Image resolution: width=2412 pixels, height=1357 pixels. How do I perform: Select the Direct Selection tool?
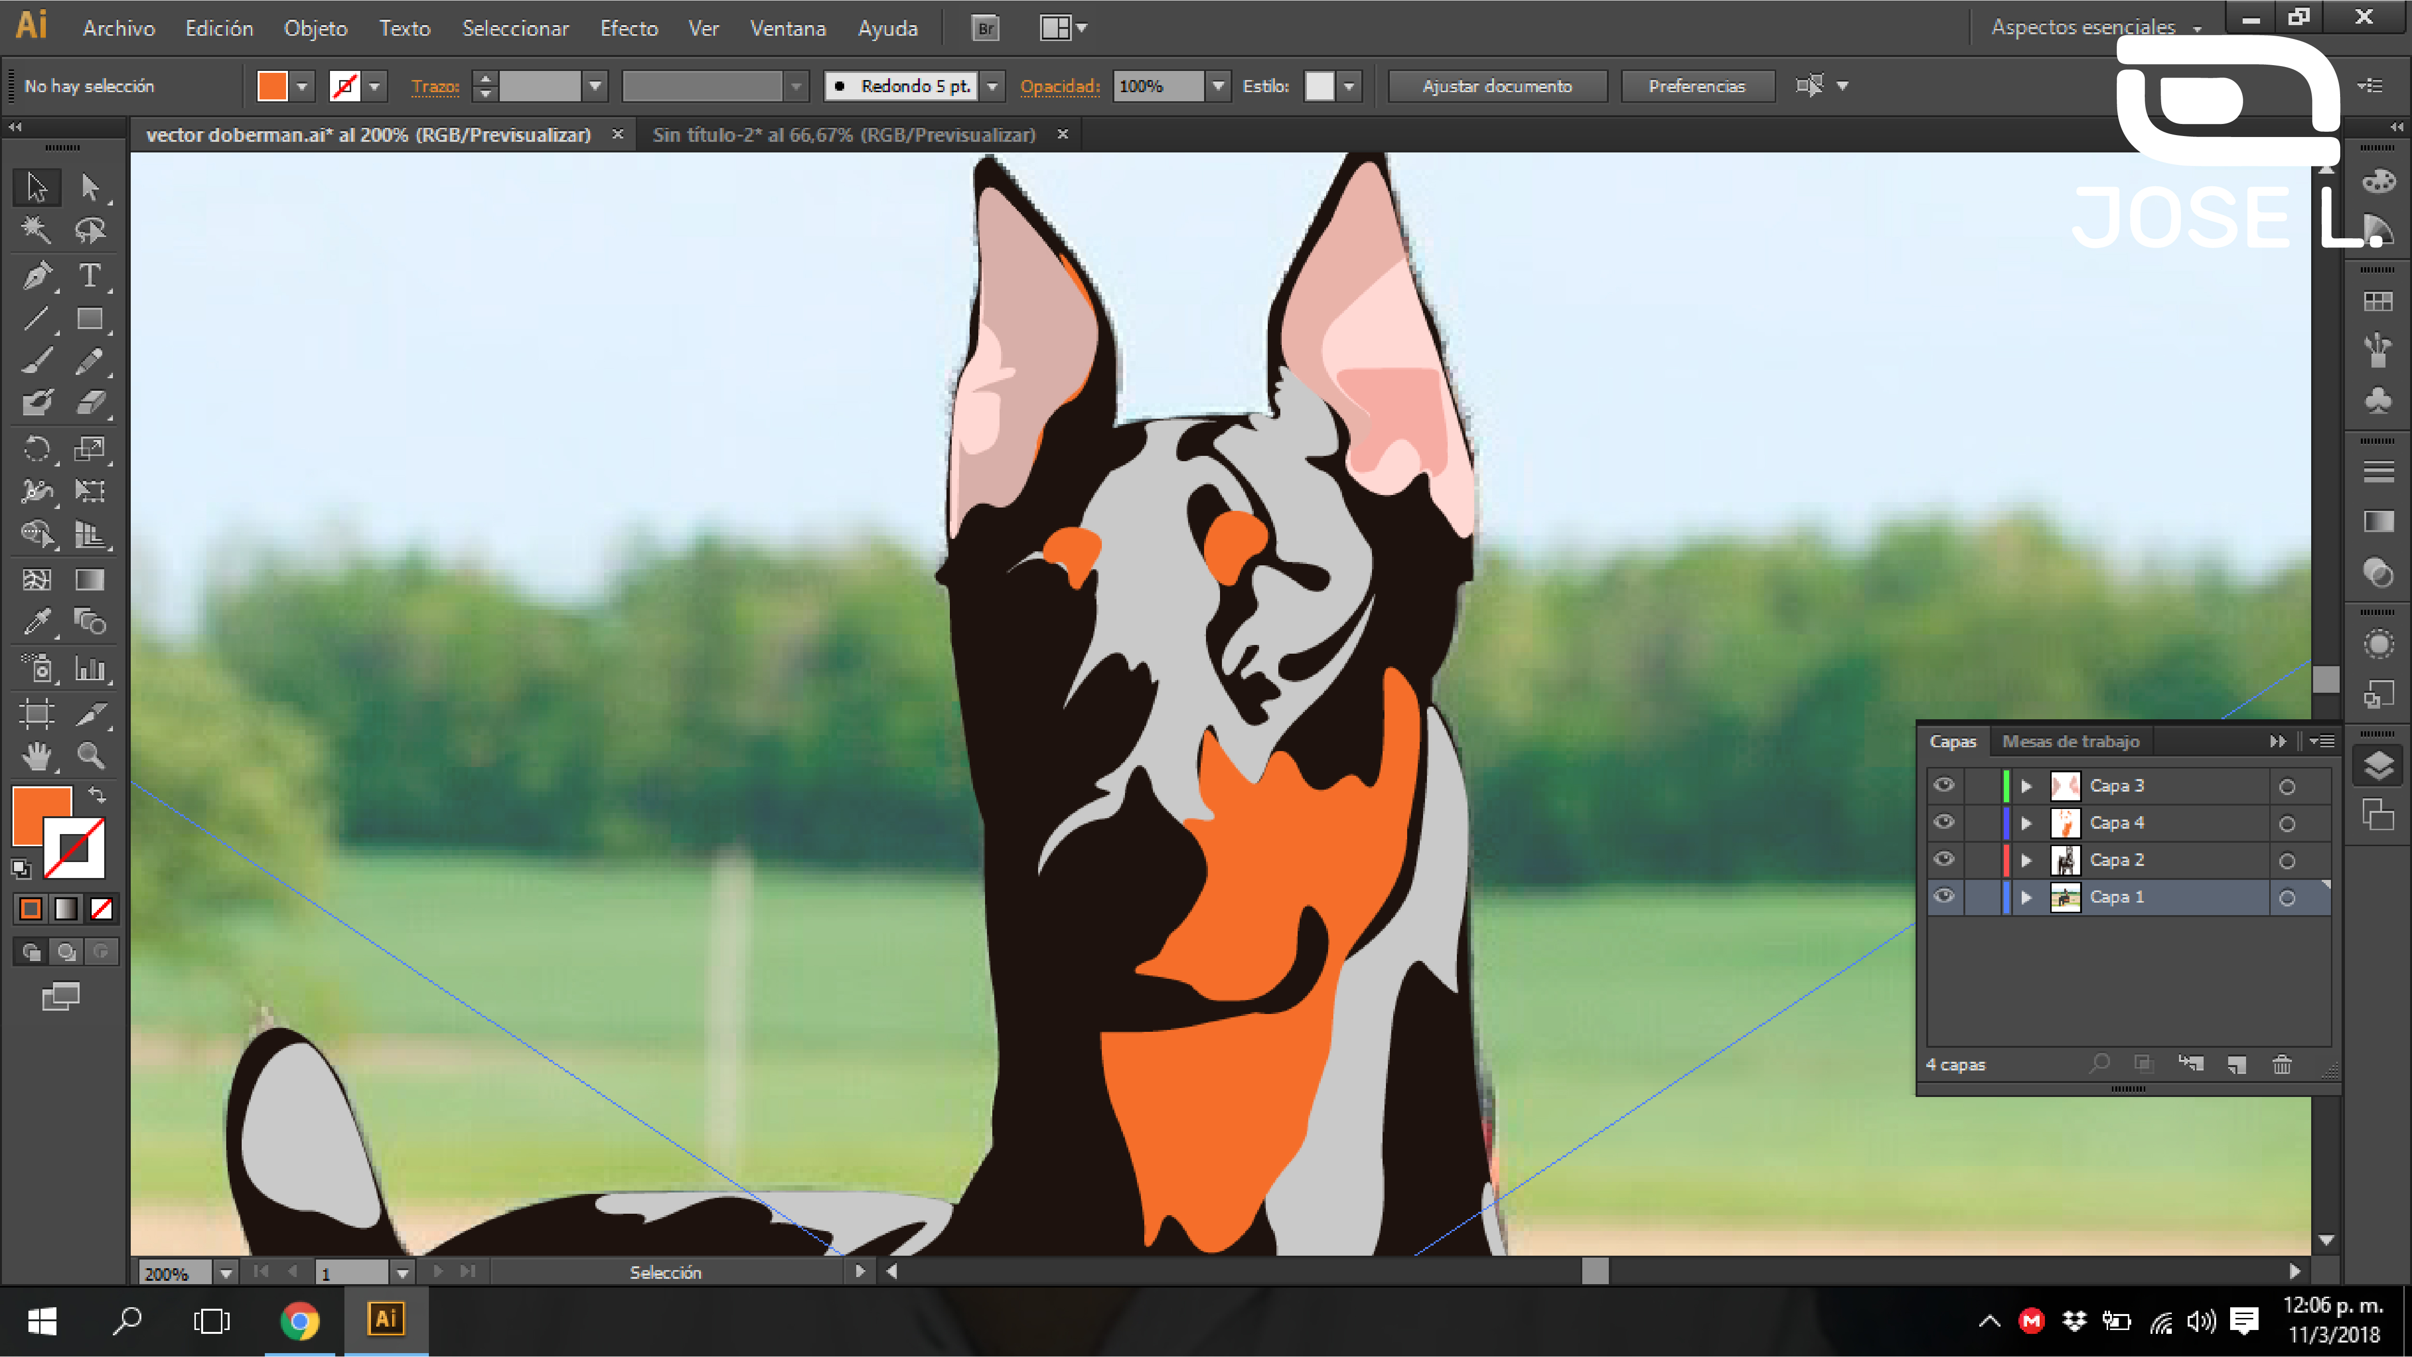pos(90,187)
